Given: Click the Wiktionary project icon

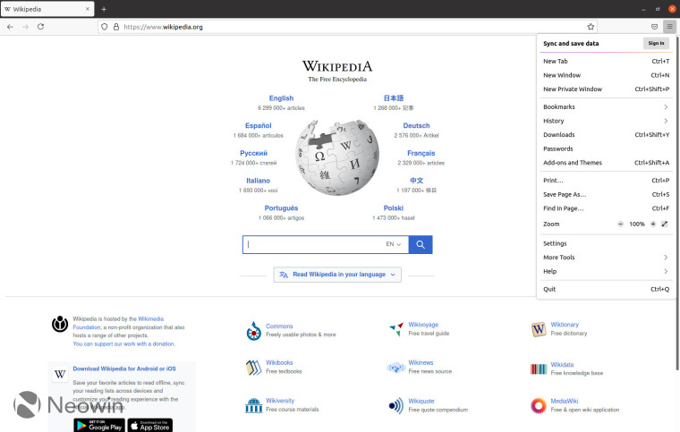Looking at the screenshot, I should [539, 329].
